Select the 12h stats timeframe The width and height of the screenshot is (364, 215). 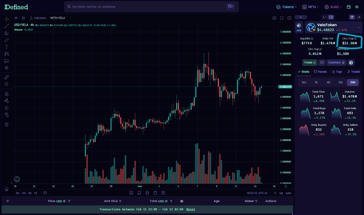coord(341,82)
